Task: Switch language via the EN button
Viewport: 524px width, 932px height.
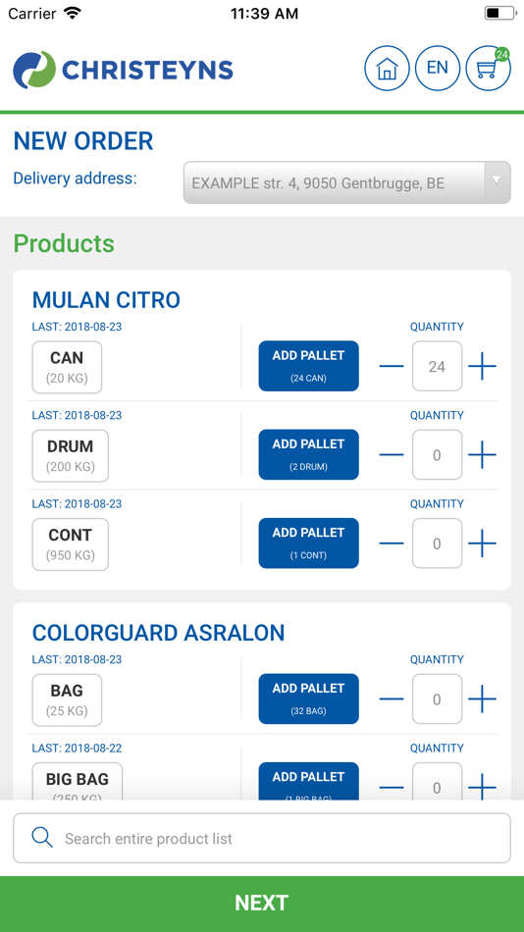Action: [x=438, y=69]
